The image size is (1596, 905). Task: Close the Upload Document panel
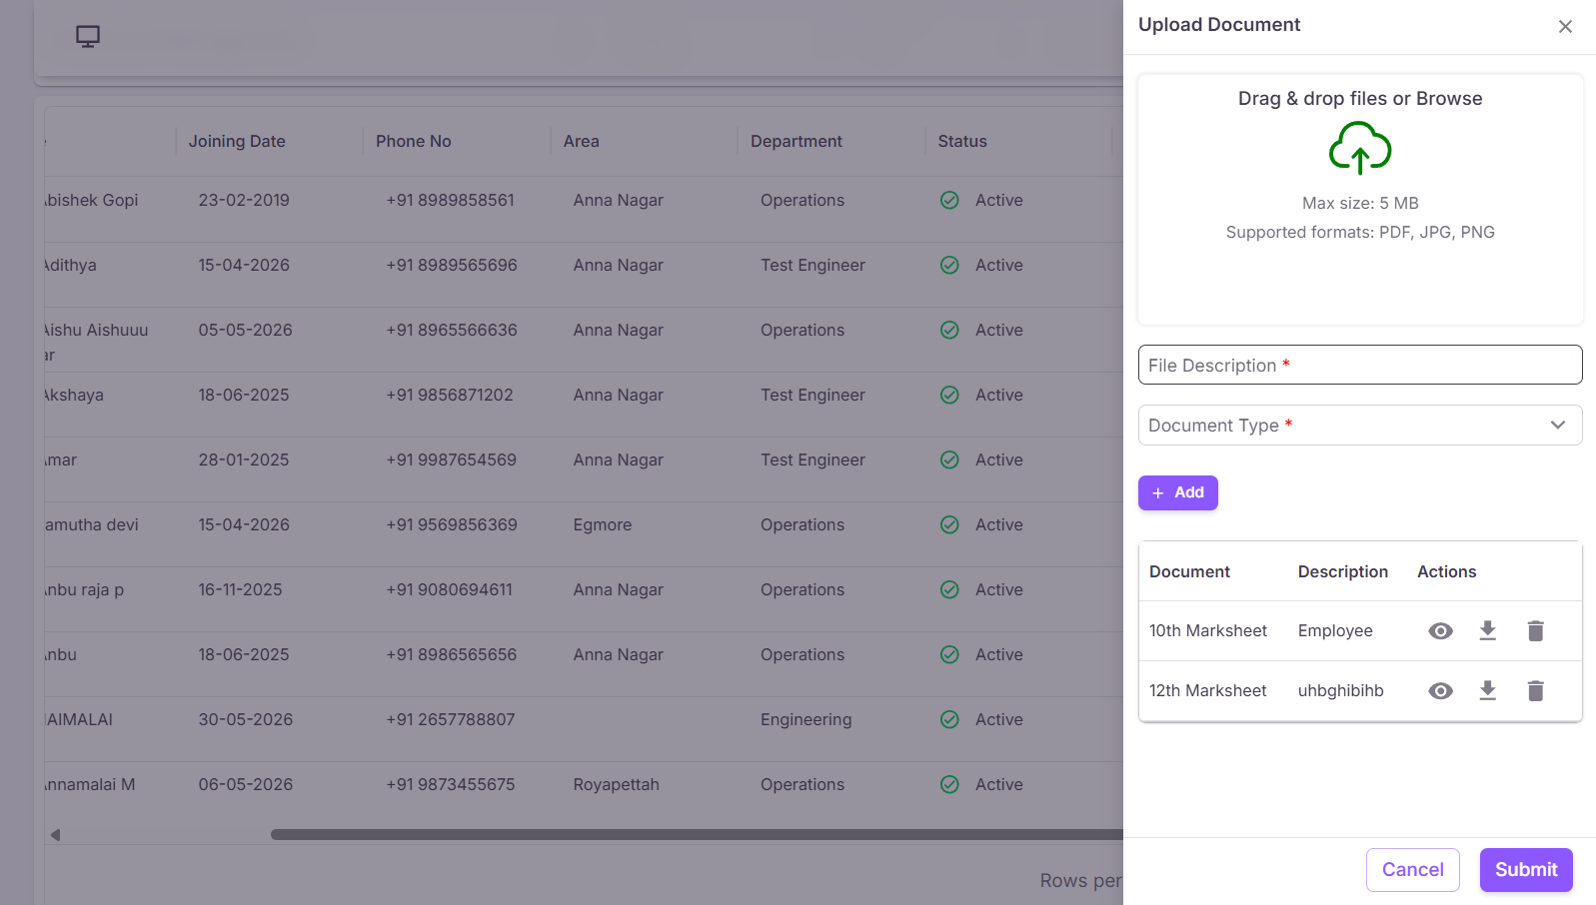click(1565, 27)
